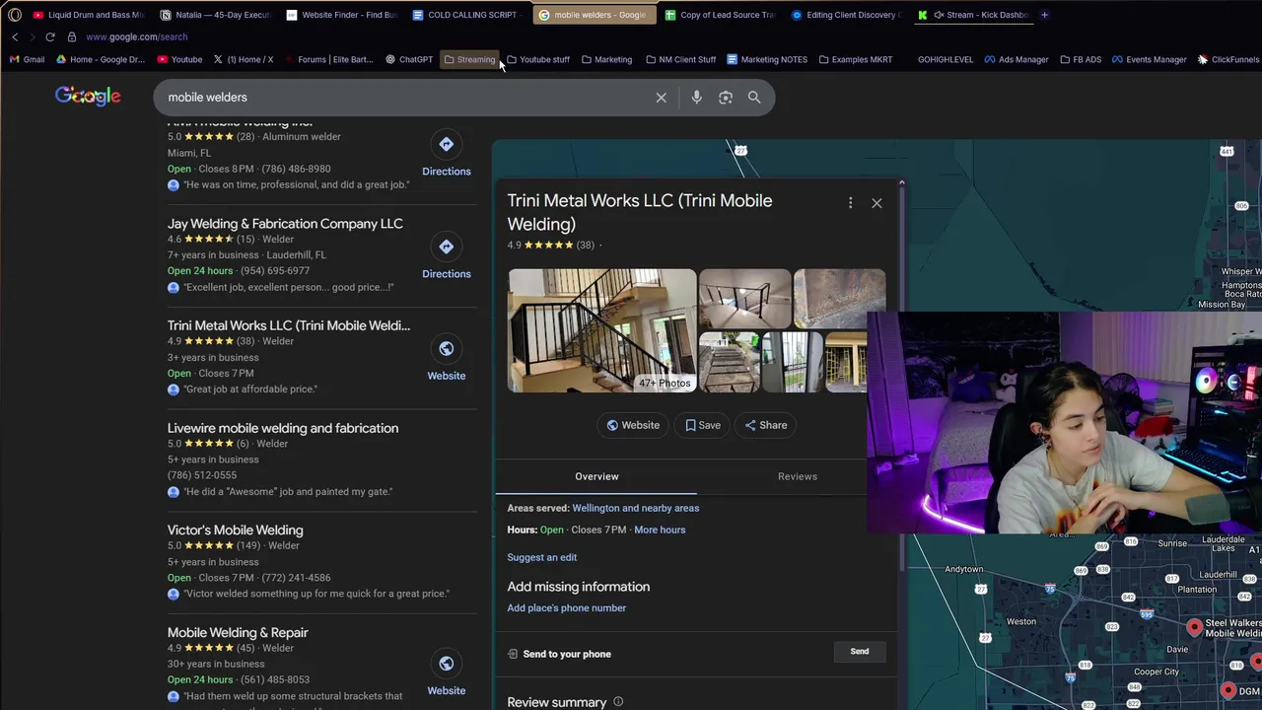Click the Website button in Trini panel
1262x710 pixels.
[633, 425]
